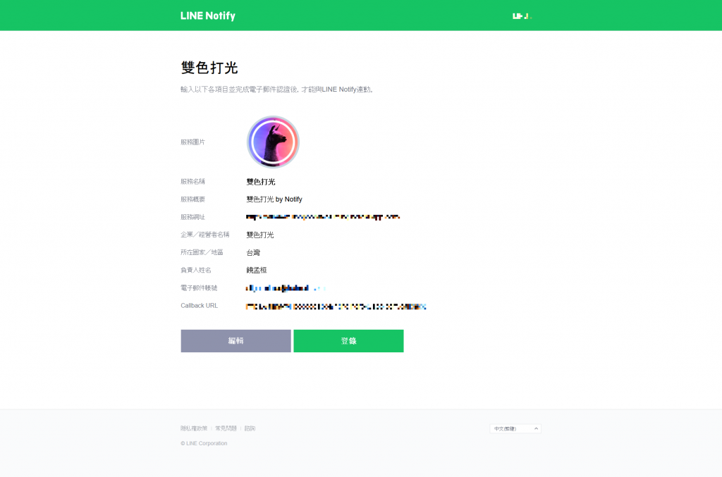The width and height of the screenshot is (722, 477).
Task: Open the 諮詢 inquiry link in footer
Action: coord(250,428)
